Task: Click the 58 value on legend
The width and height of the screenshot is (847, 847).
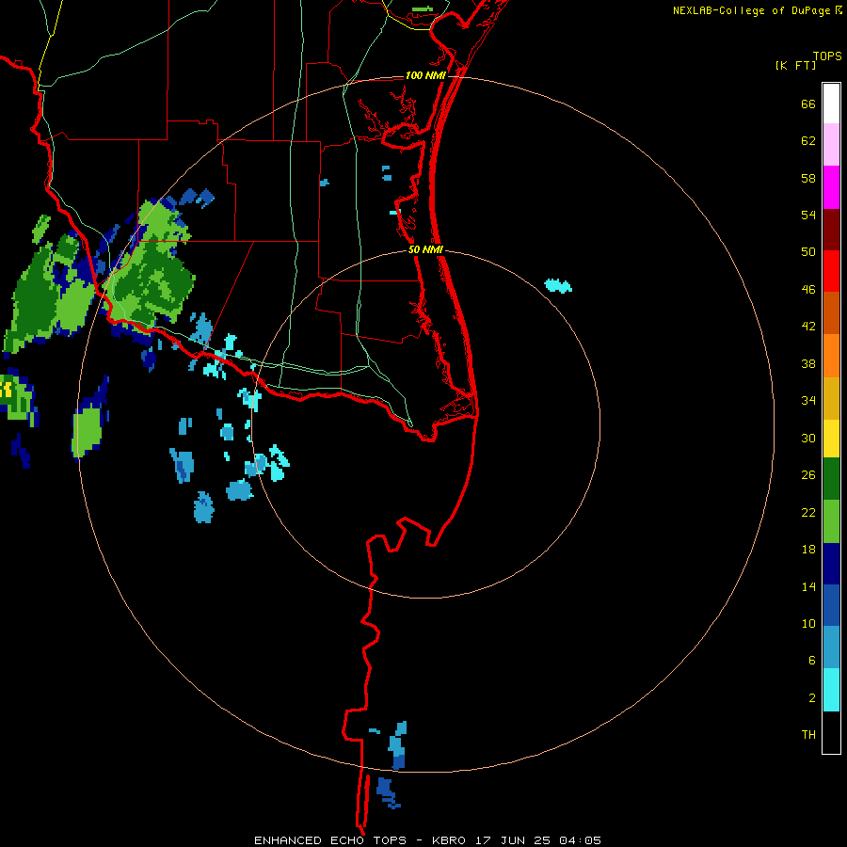Action: pyautogui.click(x=808, y=178)
